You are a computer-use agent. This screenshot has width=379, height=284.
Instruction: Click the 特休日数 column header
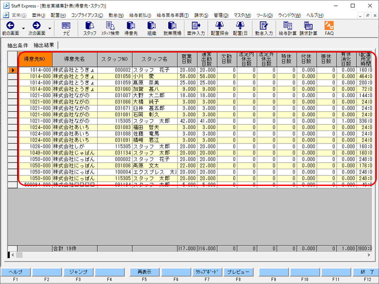pos(287,59)
